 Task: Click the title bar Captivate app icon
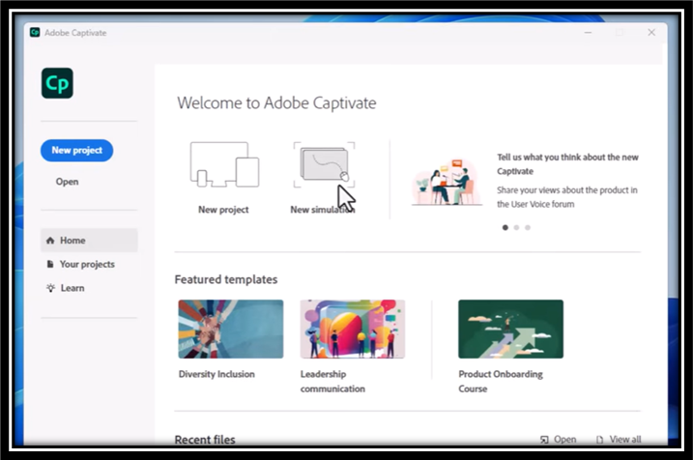pyautogui.click(x=35, y=33)
